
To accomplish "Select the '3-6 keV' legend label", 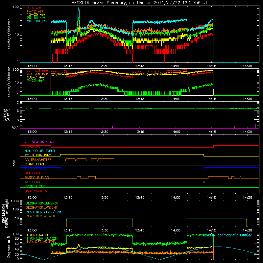I will pos(34,8).
